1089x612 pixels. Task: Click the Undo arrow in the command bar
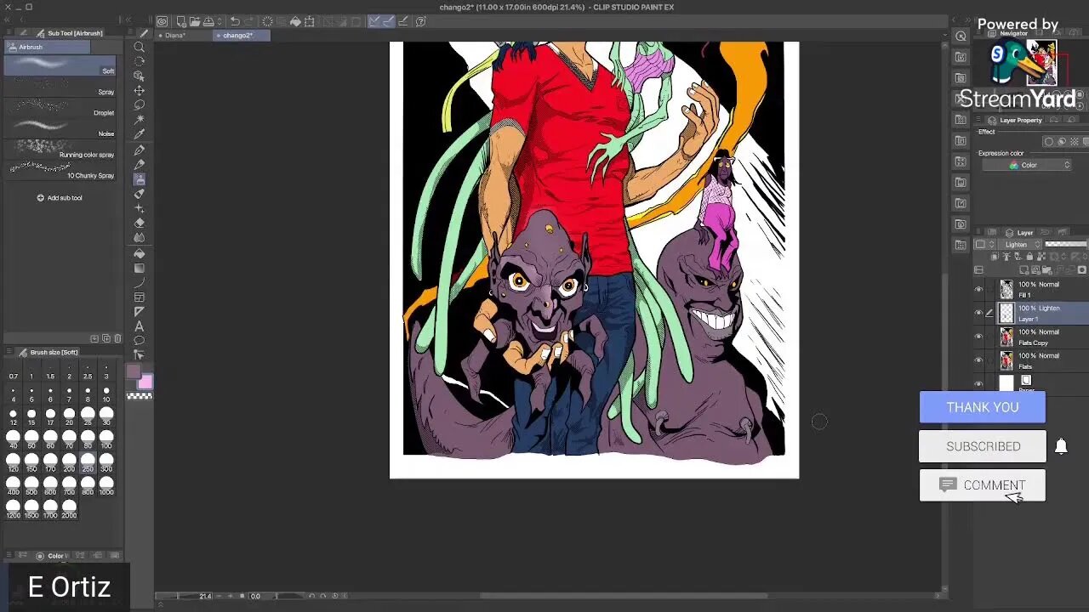coord(235,21)
